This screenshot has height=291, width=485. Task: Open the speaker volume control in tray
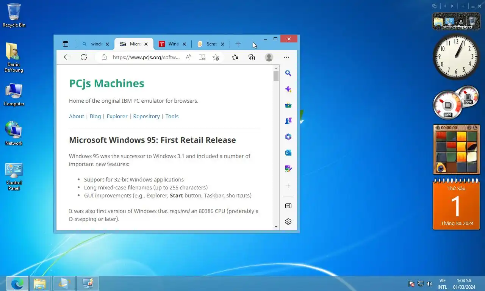429,284
